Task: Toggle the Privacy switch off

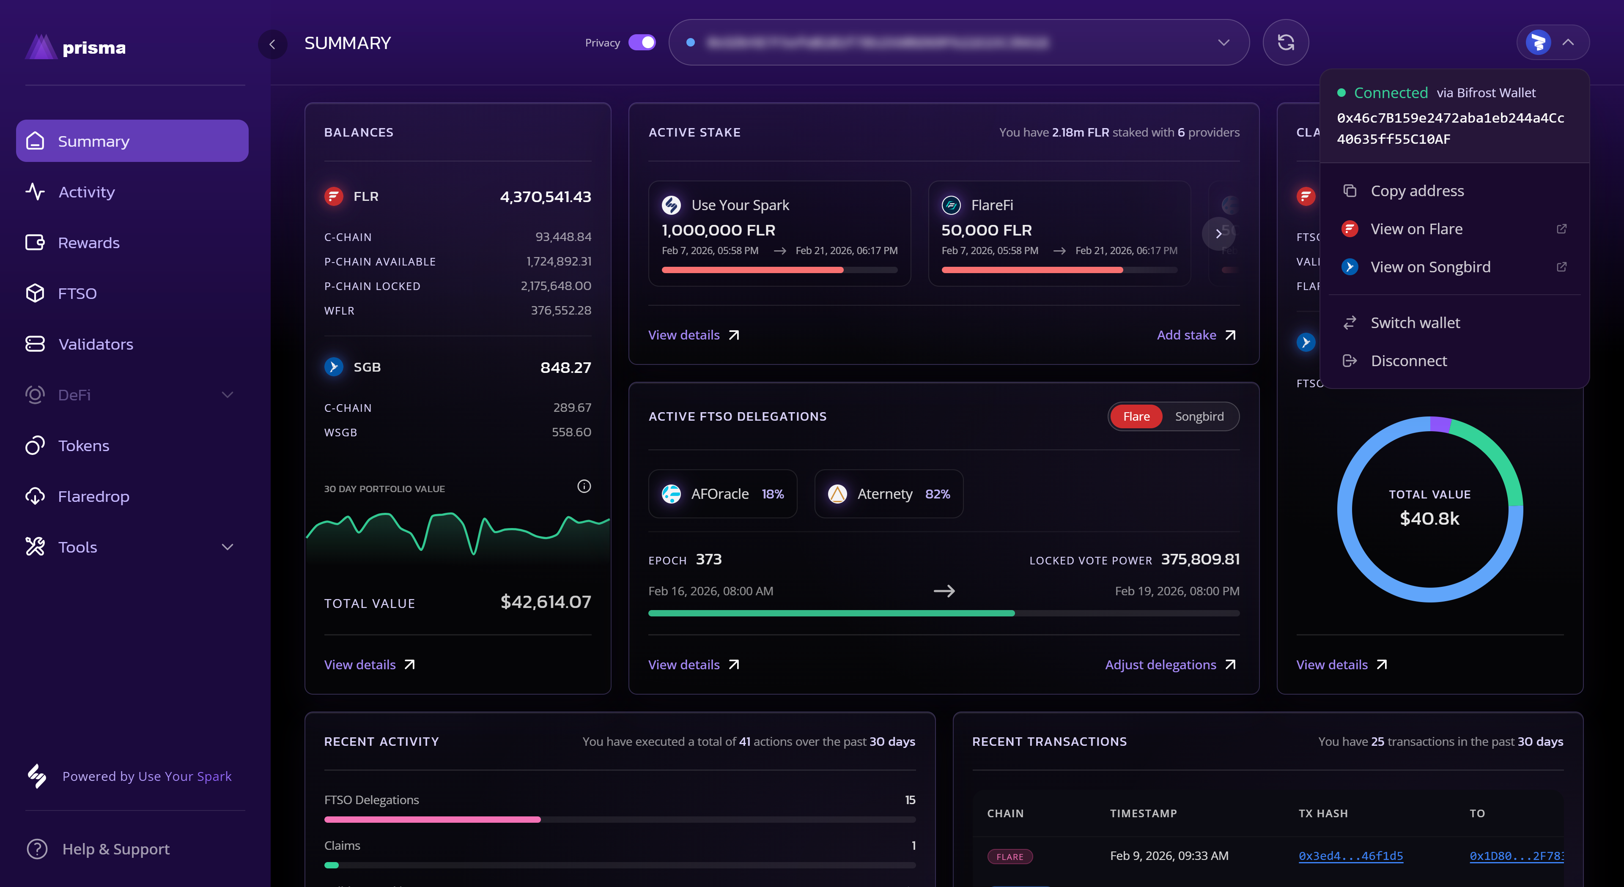Action: click(x=643, y=42)
